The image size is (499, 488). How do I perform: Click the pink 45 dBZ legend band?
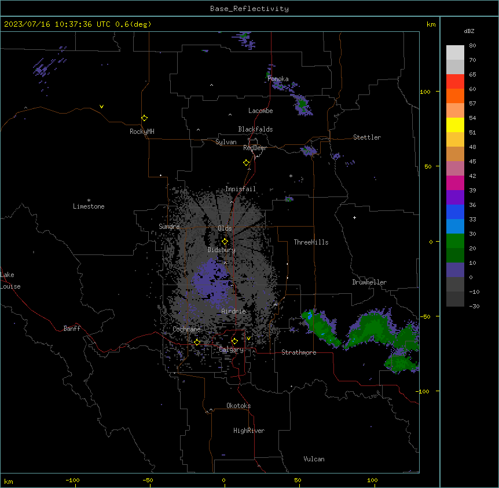[x=455, y=168]
